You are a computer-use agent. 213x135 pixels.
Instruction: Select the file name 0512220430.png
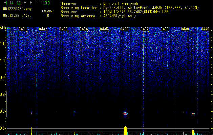pos(17,9)
